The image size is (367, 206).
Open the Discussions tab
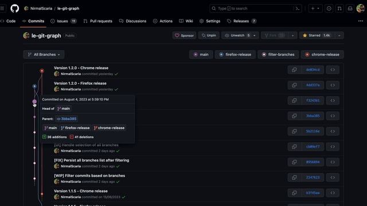tap(132, 21)
